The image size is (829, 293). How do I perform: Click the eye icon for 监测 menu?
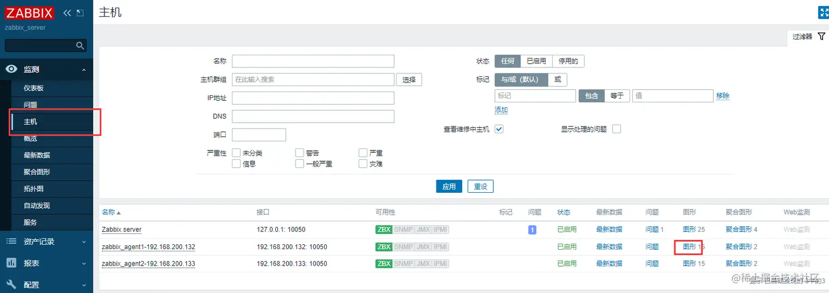point(11,70)
